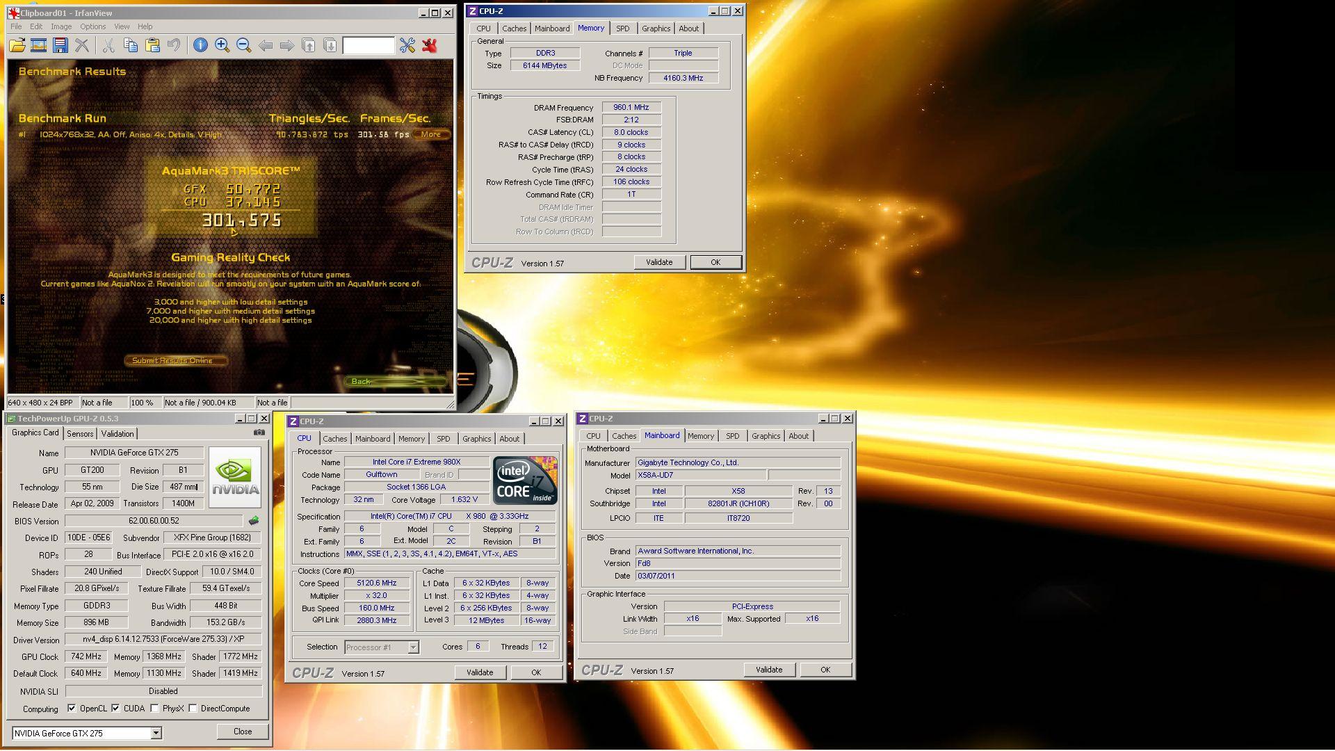The width and height of the screenshot is (1335, 751).
Task: Open the IrfanView File menu
Action: click(x=16, y=26)
